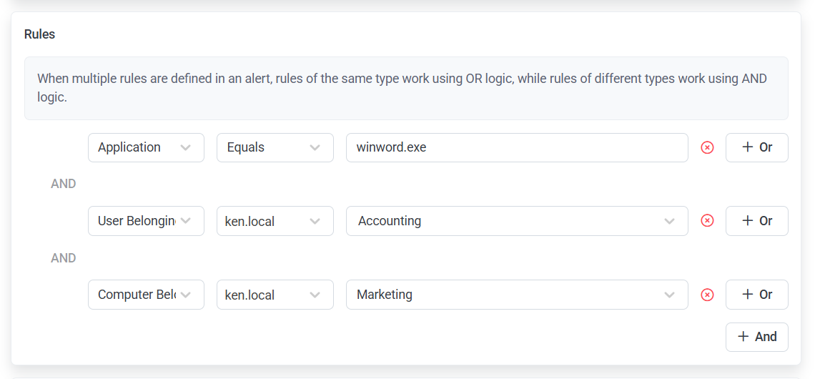Image resolution: width=815 pixels, height=379 pixels.
Task: Open ken.local domain dropdown in Computer Belonging row
Action: tap(275, 295)
